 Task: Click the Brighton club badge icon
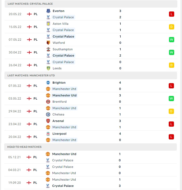tap(48, 83)
